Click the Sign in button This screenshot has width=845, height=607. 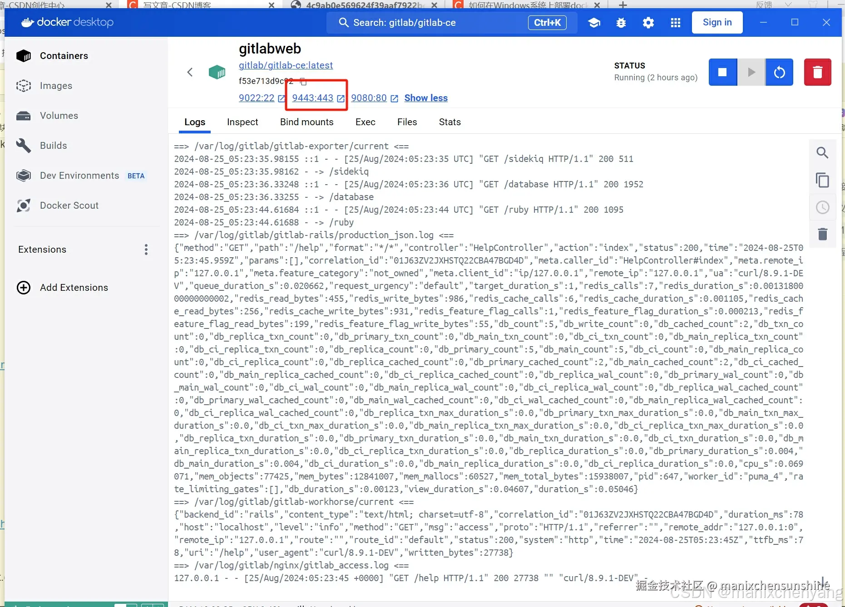click(x=717, y=23)
